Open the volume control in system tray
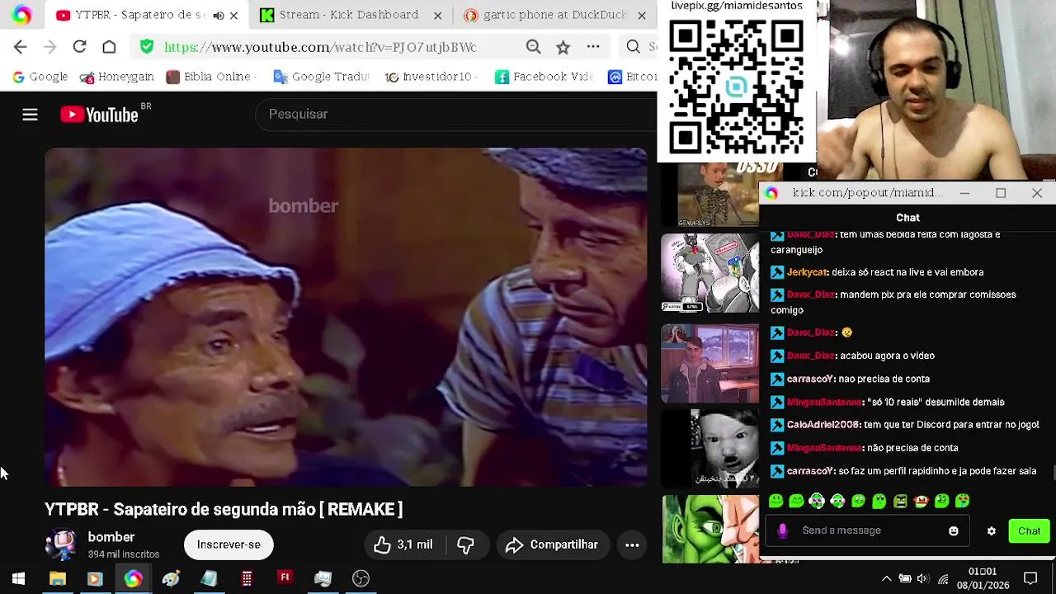This screenshot has height=594, width=1056. [x=923, y=578]
